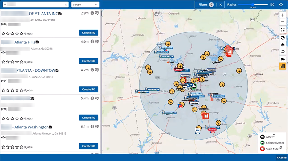Click the Radius slider handle
This screenshot has width=288, height=161.
(253, 5)
